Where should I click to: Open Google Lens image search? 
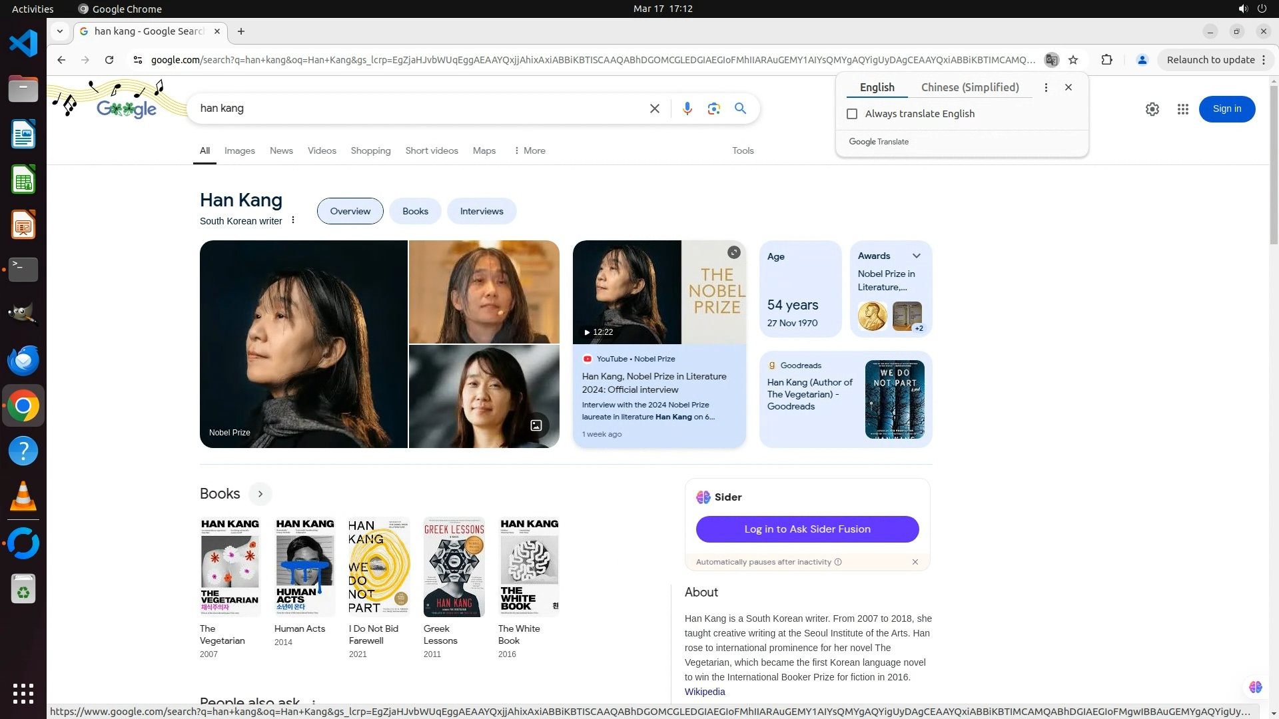713,109
